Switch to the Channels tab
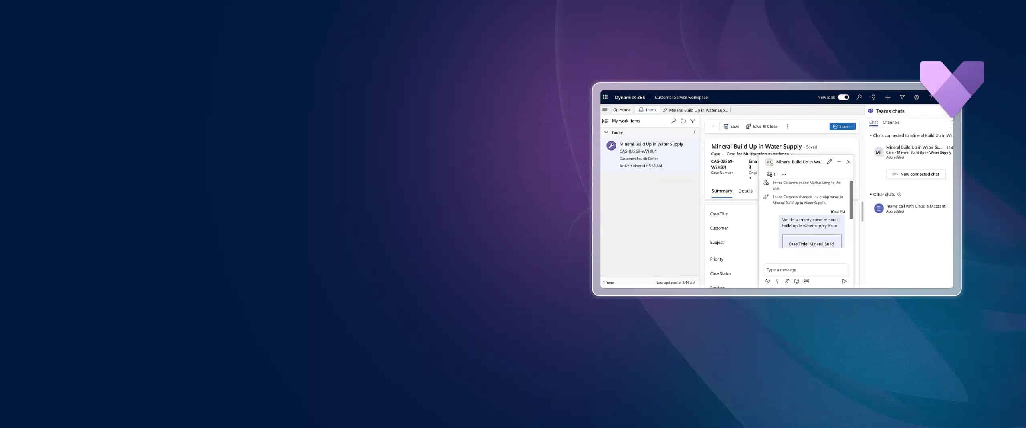Screen dimensions: 1026x428 click(x=891, y=122)
